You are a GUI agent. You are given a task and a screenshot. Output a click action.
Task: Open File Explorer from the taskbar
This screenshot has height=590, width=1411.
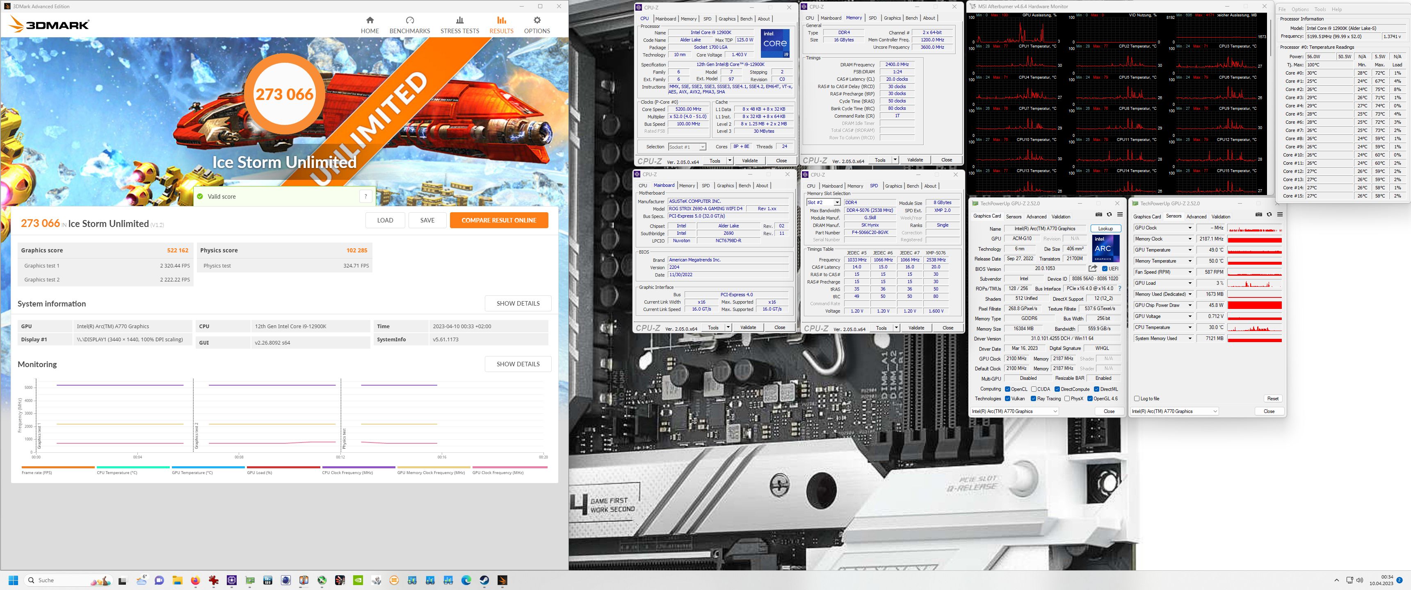[177, 580]
